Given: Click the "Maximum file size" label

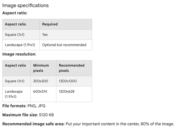Looking at the screenshot, I should 20,115.
